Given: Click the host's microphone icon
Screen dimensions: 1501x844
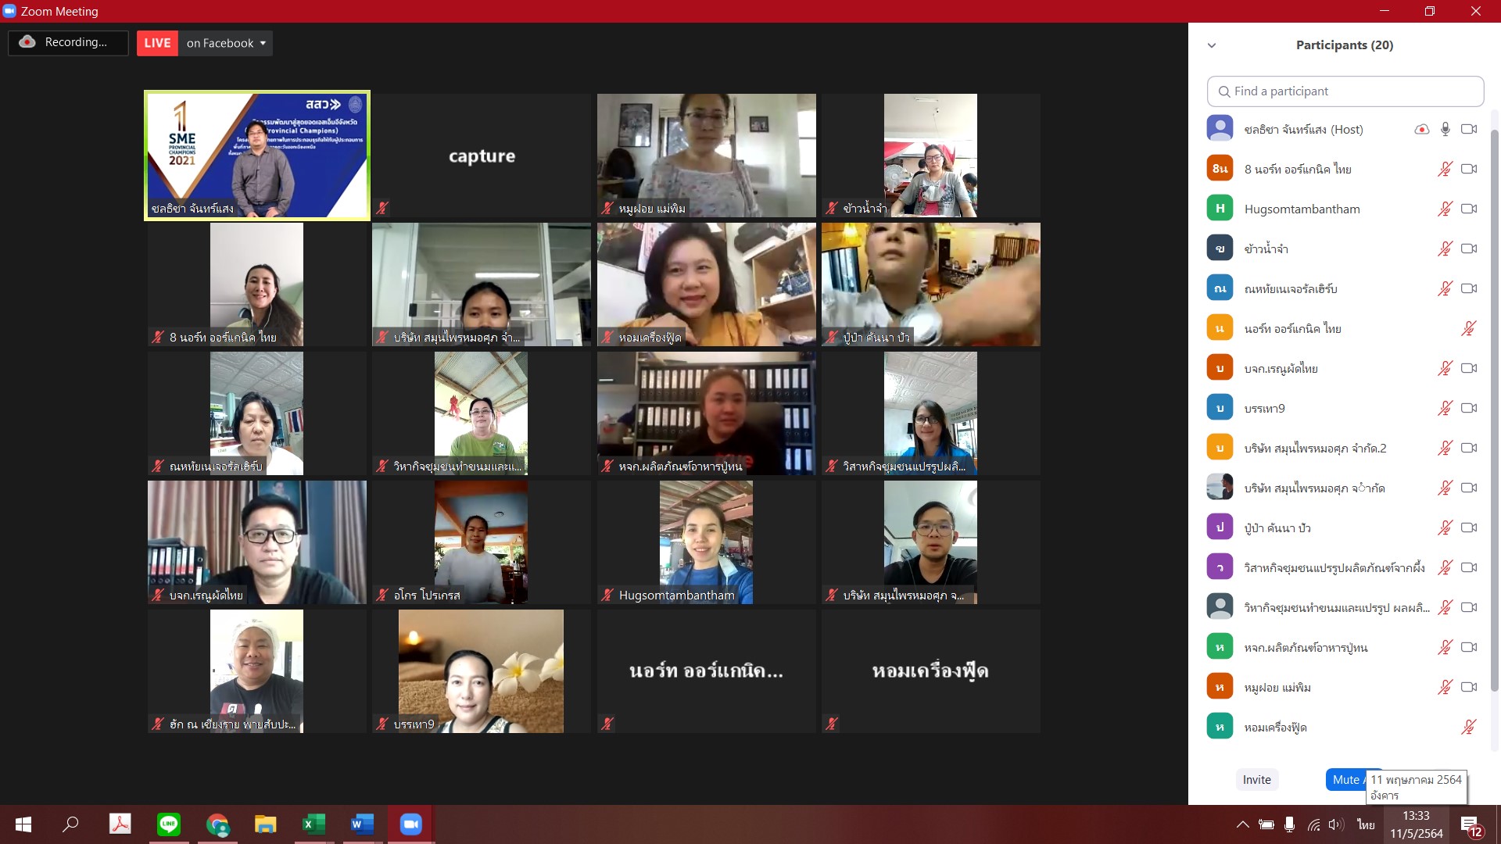Looking at the screenshot, I should (x=1445, y=129).
